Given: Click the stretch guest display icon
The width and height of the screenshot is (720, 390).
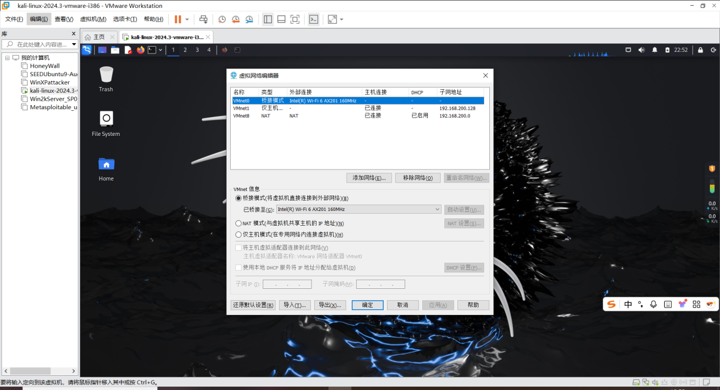Looking at the screenshot, I should [332, 19].
